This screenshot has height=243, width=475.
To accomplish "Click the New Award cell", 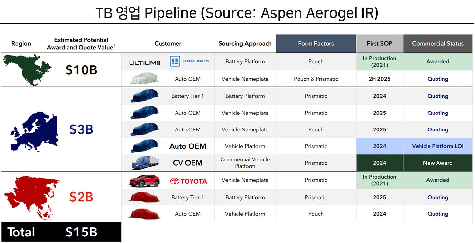I will (x=438, y=163).
